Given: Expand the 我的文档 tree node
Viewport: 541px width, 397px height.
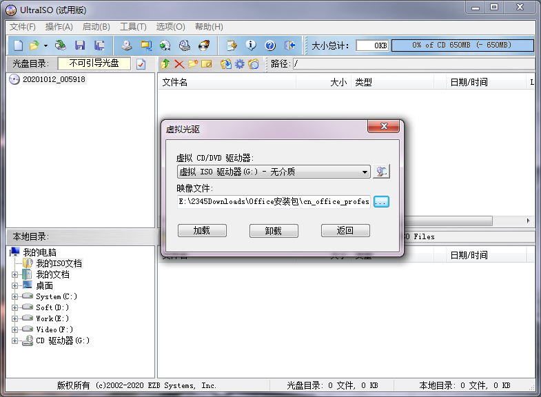Looking at the screenshot, I should click(x=14, y=274).
